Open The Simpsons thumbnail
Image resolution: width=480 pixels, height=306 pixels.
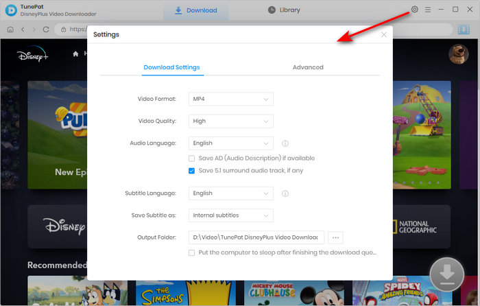tap(186, 292)
